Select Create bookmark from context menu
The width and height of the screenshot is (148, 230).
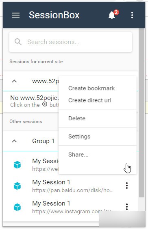click(x=91, y=88)
